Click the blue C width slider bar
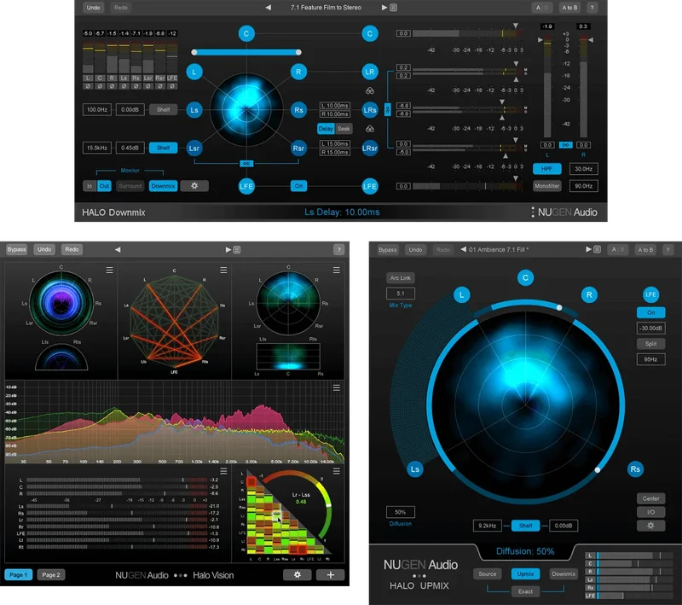682x605 pixels. [x=246, y=52]
